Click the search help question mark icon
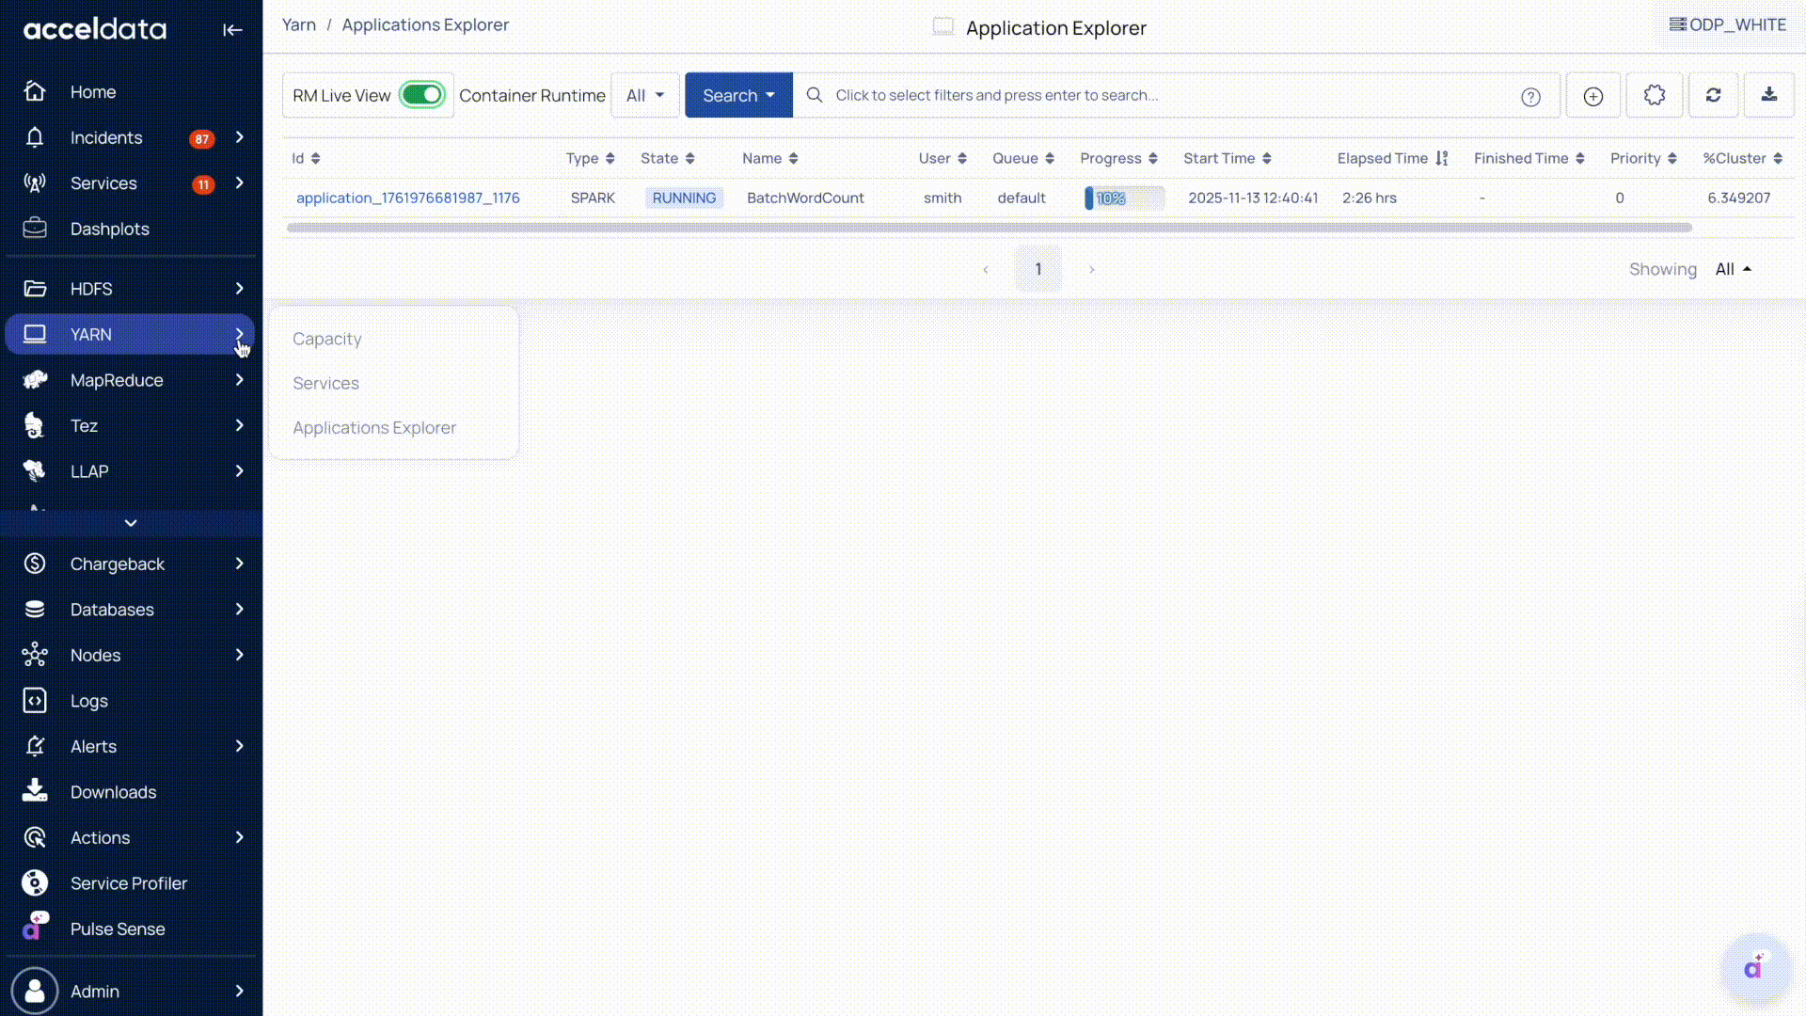Viewport: 1806px width, 1016px height. [x=1530, y=97]
